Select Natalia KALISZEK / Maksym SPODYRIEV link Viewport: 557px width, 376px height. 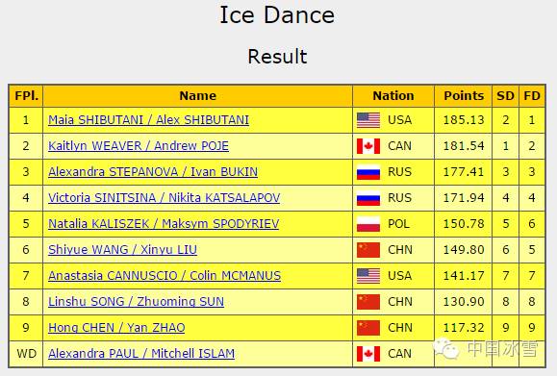click(164, 224)
